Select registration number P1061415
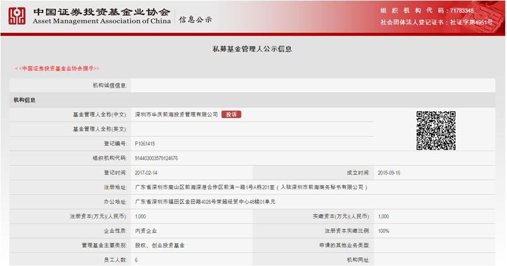The width and height of the screenshot is (507, 266). [x=145, y=144]
